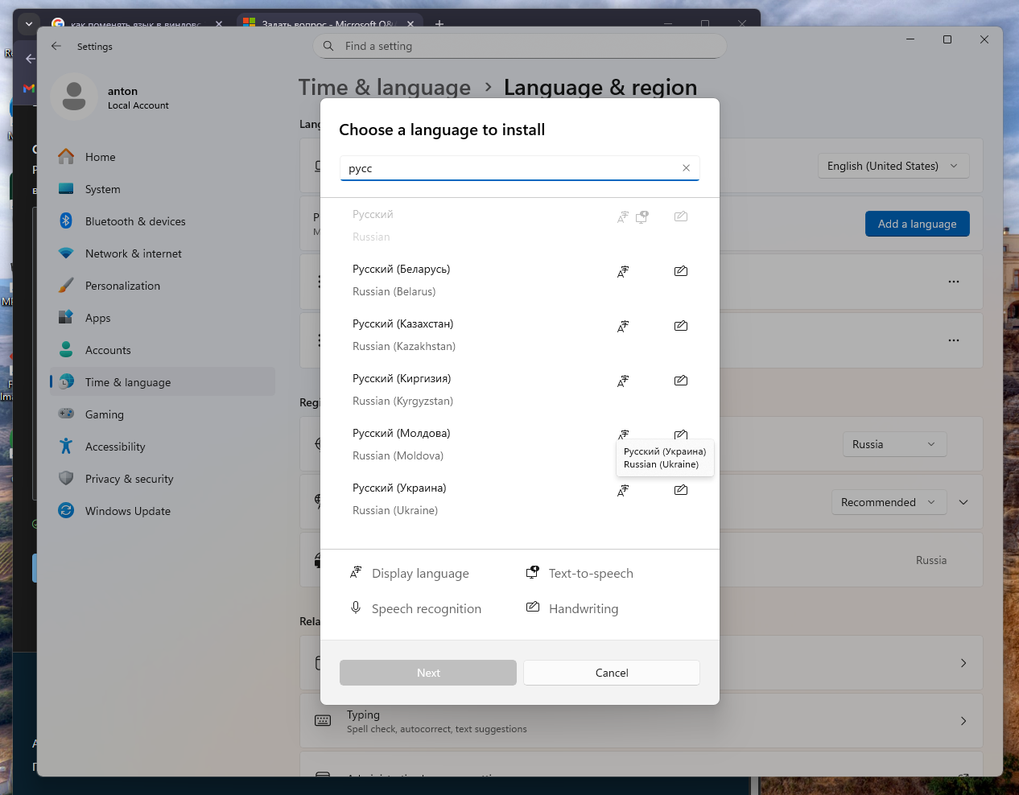1019x795 pixels.
Task: Select Русский (Казахстан) language
Action: tap(519, 335)
